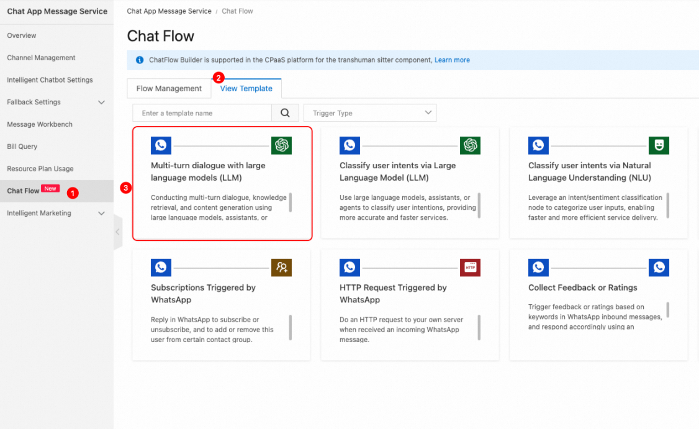The image size is (699, 429).
Task: Click scrollbar in HTTP Request card description
Action: [479, 328]
